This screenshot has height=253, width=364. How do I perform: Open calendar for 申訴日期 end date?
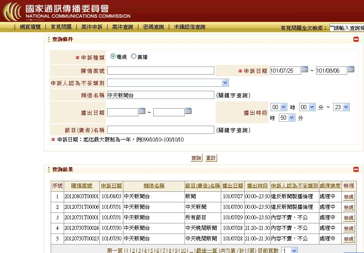351,69
